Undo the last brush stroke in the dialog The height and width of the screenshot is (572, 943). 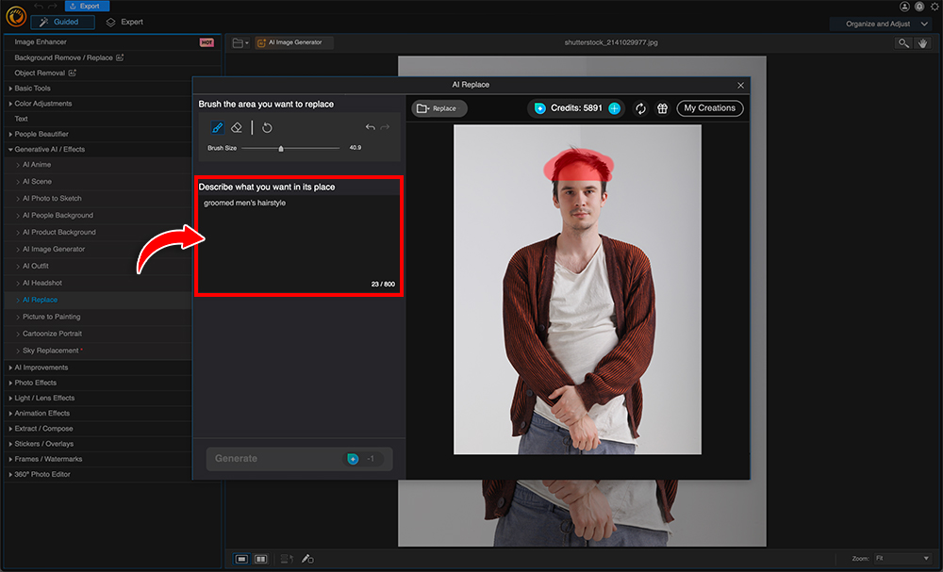point(370,127)
